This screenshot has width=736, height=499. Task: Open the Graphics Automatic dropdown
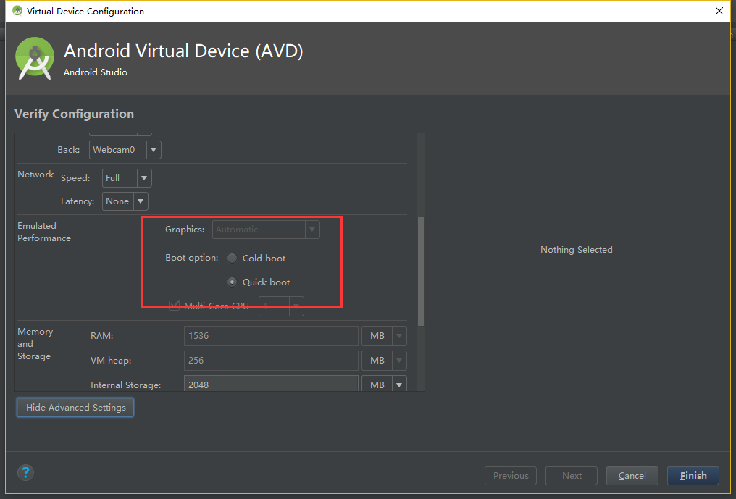pyautogui.click(x=266, y=230)
